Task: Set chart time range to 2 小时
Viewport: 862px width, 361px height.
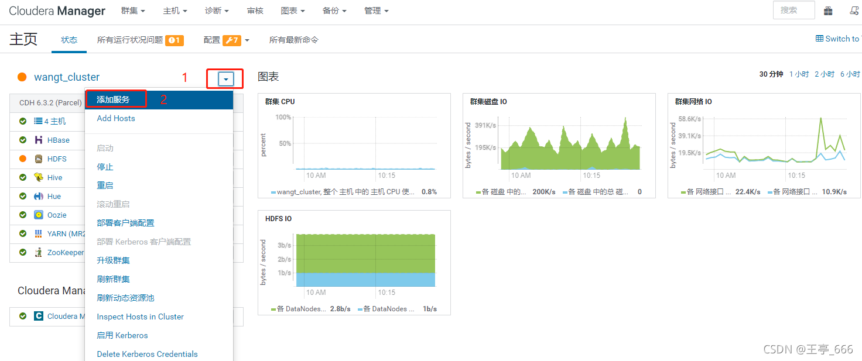Action: pos(825,74)
